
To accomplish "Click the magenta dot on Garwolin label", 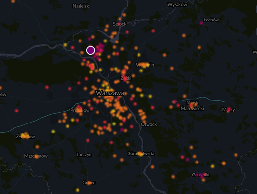I will click(x=201, y=176).
